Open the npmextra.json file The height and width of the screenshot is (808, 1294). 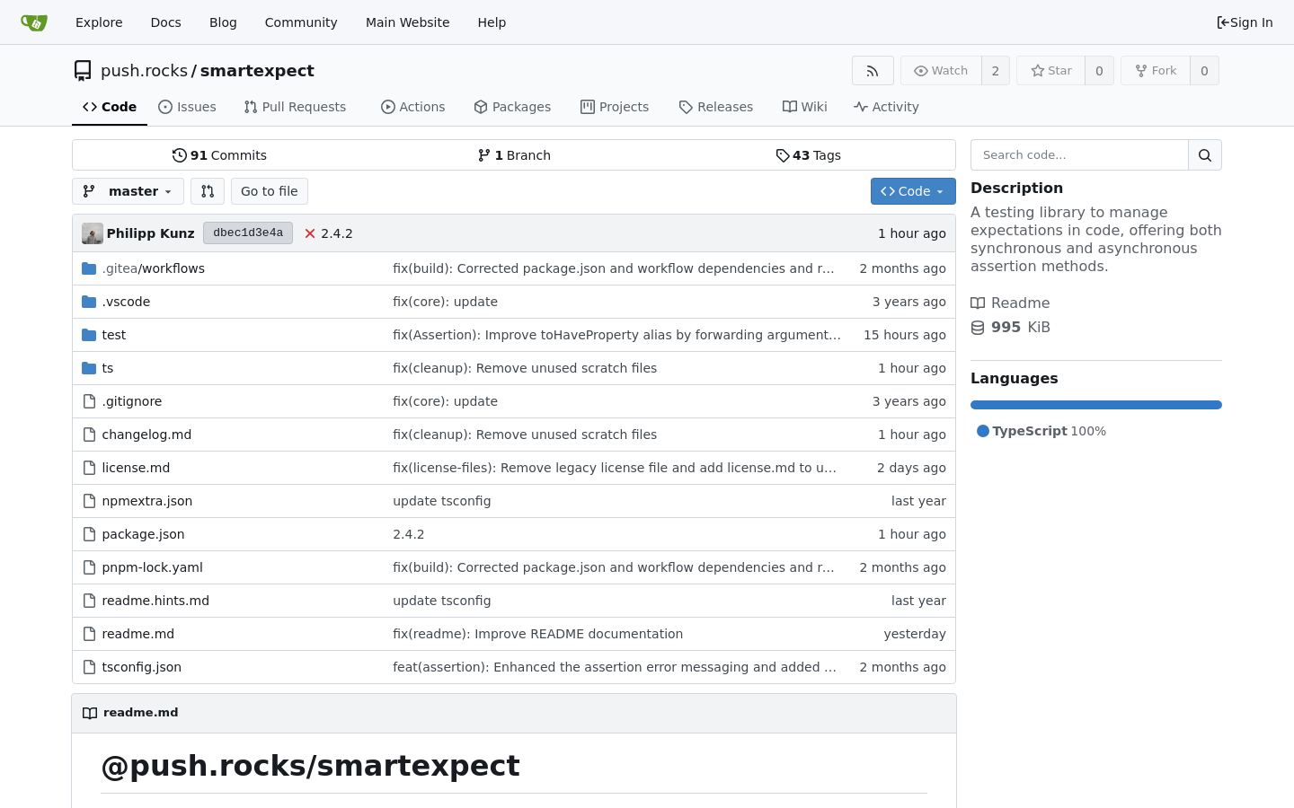[147, 501]
